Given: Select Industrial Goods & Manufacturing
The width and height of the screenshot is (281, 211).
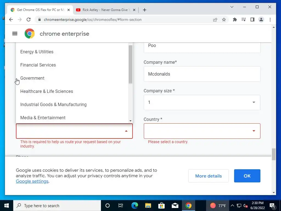Looking at the screenshot, I should coord(72,104).
